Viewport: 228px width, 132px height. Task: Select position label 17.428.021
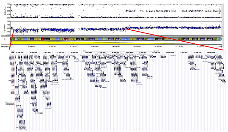click(137, 46)
